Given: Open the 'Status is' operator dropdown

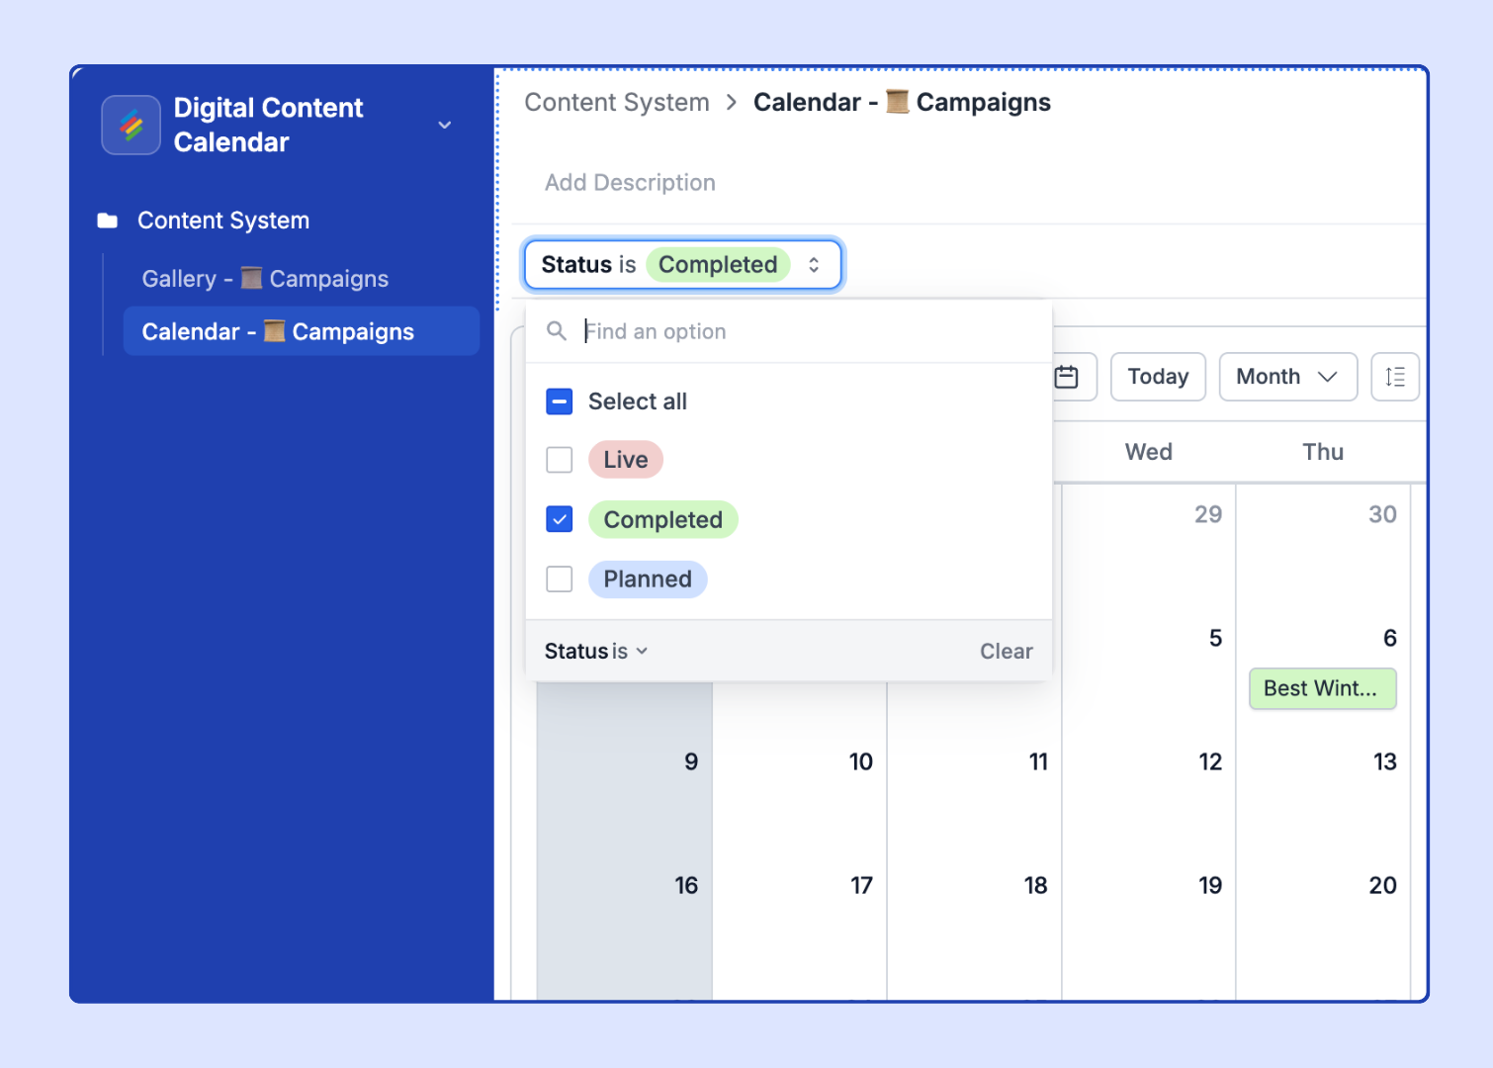Looking at the screenshot, I should [x=596, y=651].
